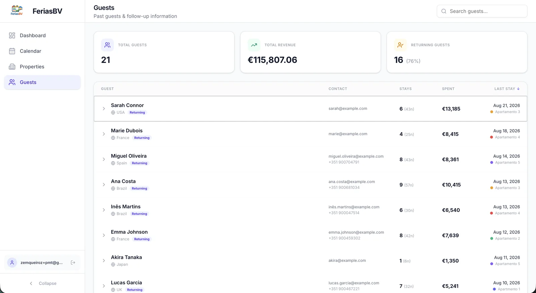Click the €10,415 spent amount
Image resolution: width=536 pixels, height=293 pixels.
(x=451, y=185)
